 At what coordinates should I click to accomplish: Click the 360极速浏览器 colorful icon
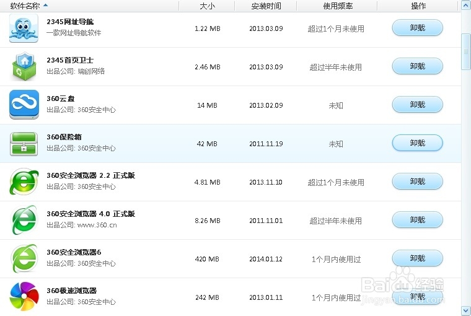(x=24, y=296)
